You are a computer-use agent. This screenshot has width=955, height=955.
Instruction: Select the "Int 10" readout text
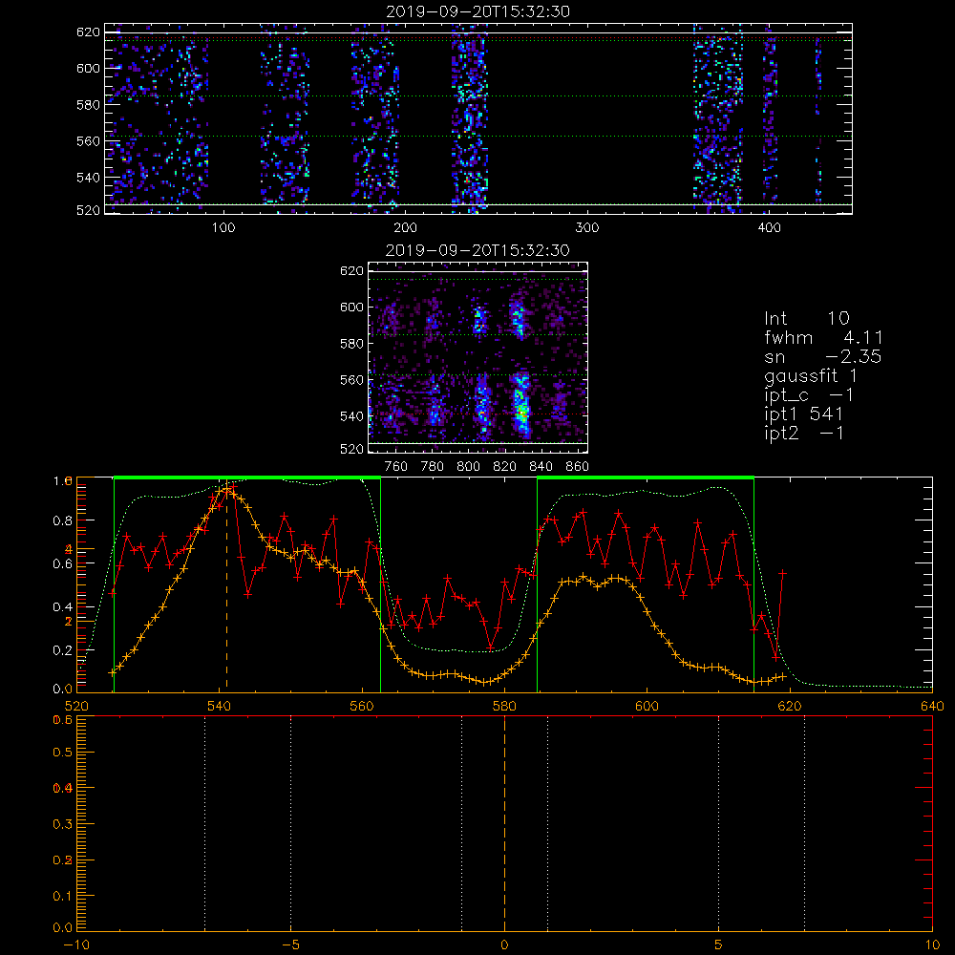(806, 318)
